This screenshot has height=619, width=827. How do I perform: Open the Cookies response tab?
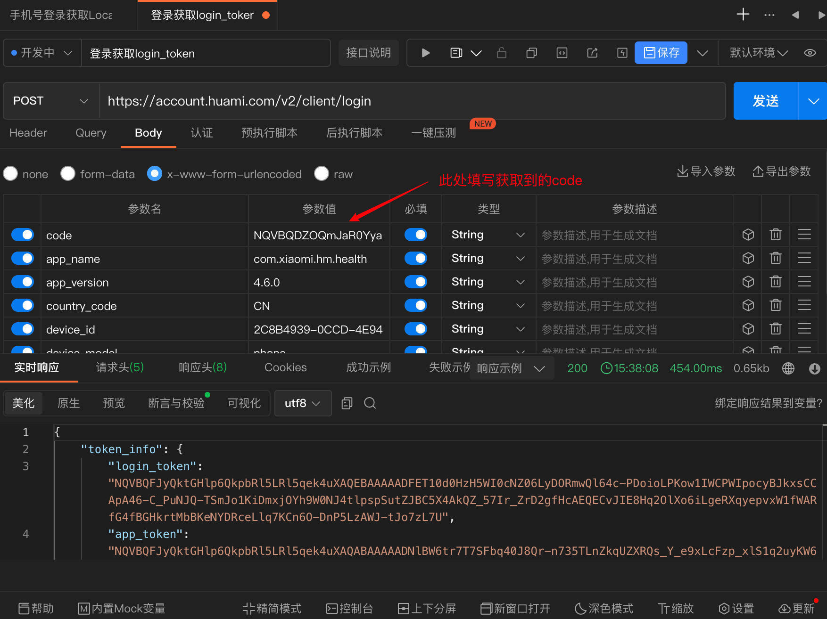(x=286, y=367)
